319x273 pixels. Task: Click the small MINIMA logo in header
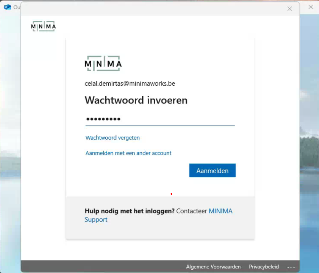pyautogui.click(x=43, y=26)
